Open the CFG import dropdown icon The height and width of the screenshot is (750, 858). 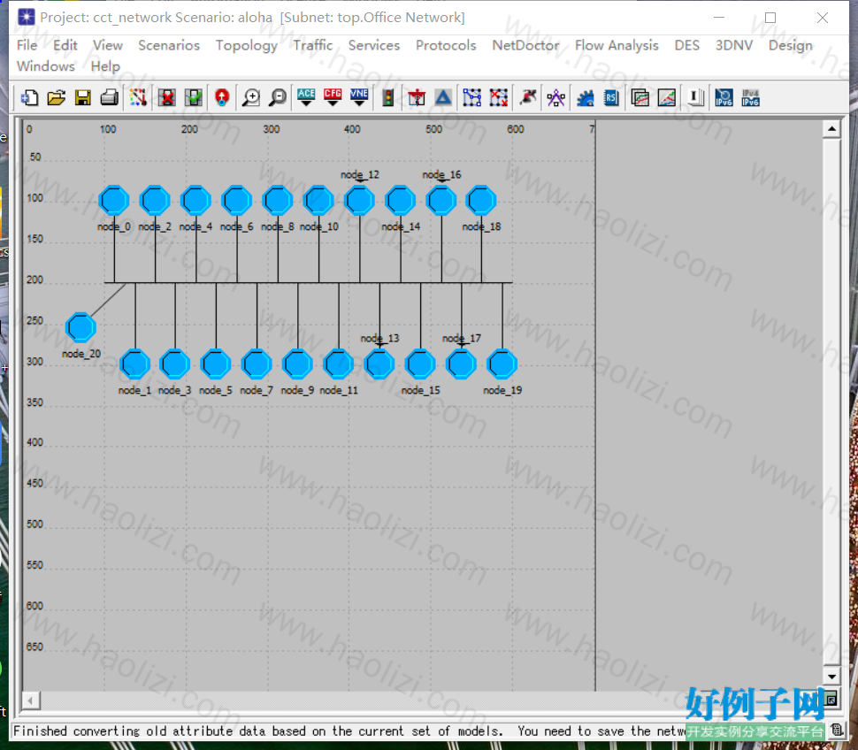coord(333,98)
